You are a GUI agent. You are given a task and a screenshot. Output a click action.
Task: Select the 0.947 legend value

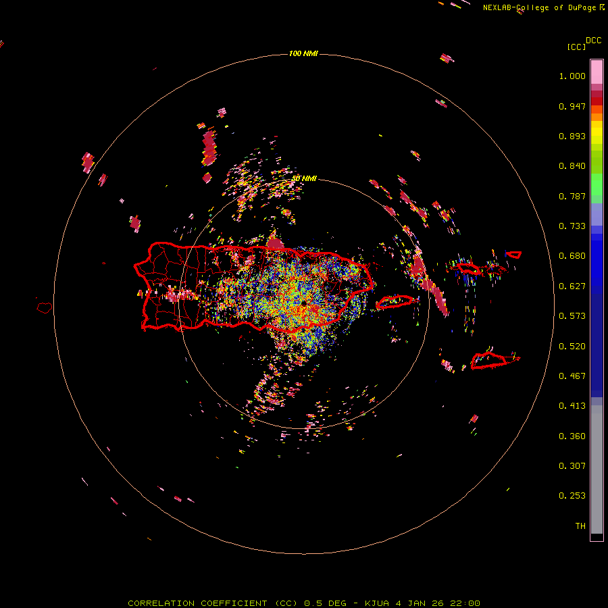click(x=572, y=107)
